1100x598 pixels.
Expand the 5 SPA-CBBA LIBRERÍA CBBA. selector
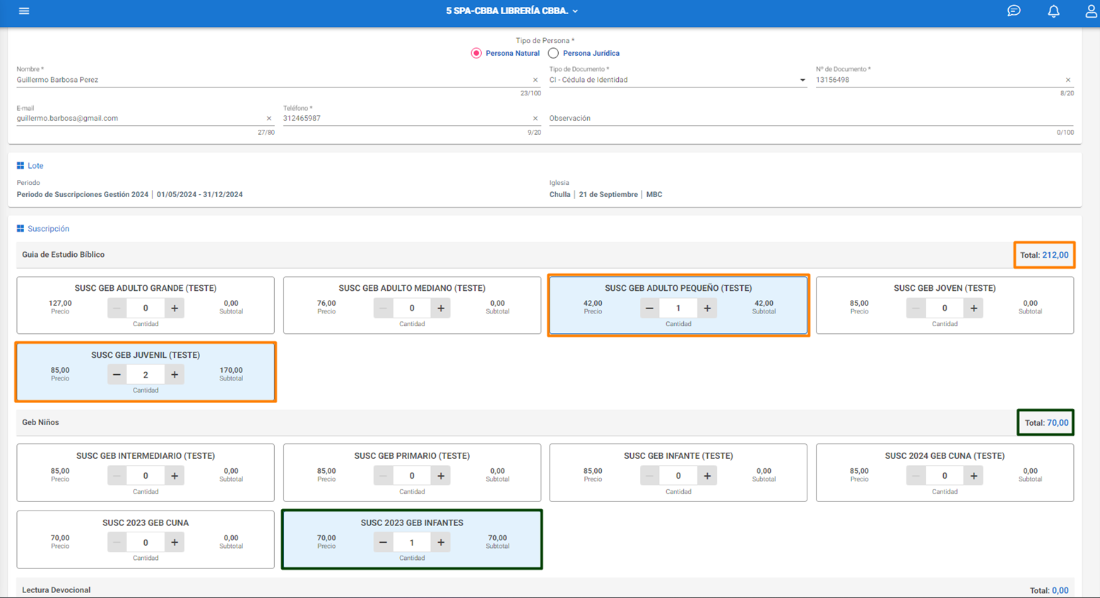511,11
